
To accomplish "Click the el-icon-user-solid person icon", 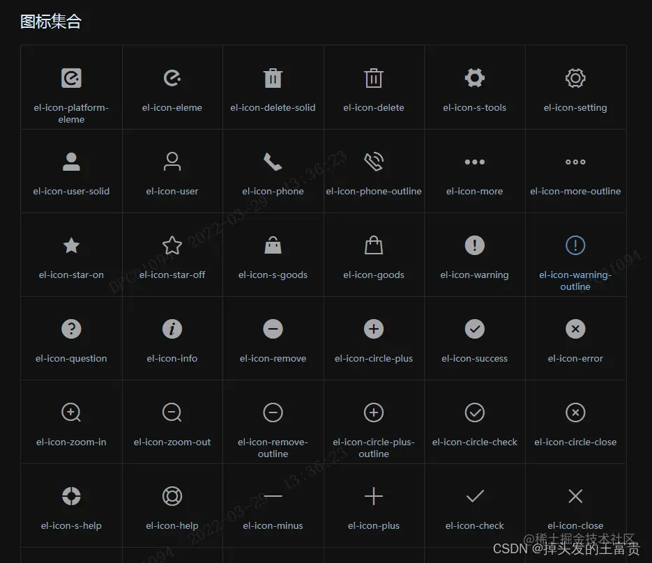I will tap(71, 162).
